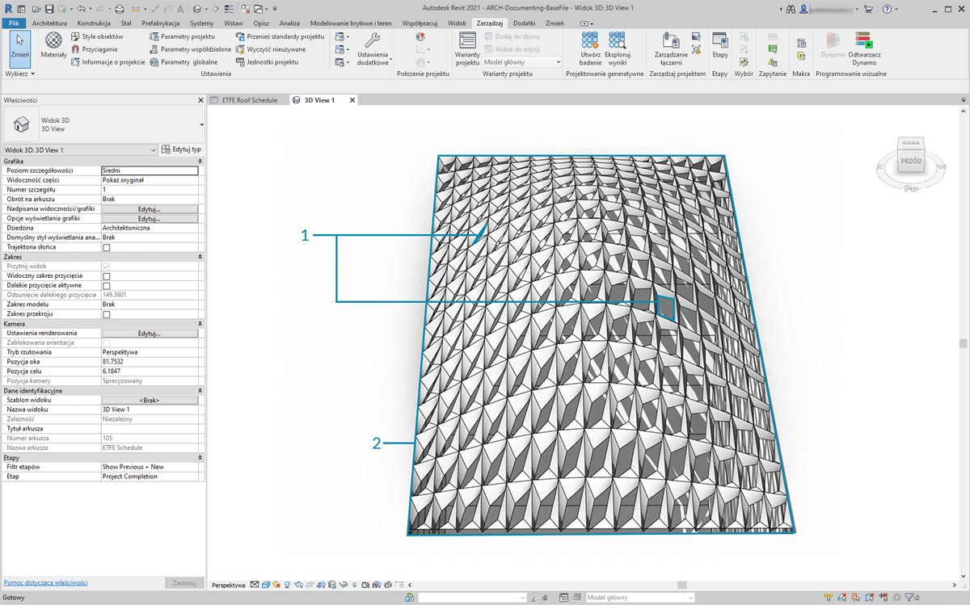
Task: Click Edytuj typ button
Action: (x=182, y=149)
